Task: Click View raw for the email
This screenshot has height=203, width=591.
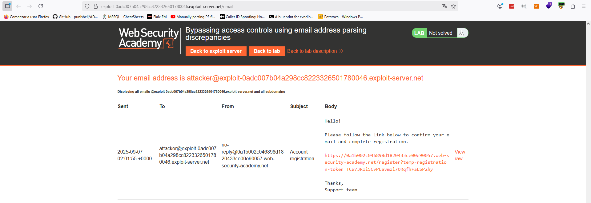Action: click(x=460, y=155)
